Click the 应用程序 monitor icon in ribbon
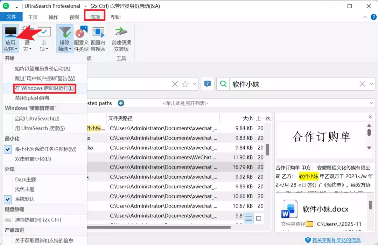Image resolution: width=378 pixels, height=245 pixels. coord(10,32)
